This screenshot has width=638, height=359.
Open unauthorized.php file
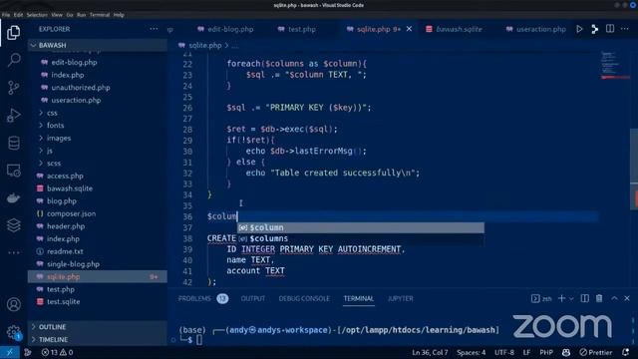coord(80,88)
